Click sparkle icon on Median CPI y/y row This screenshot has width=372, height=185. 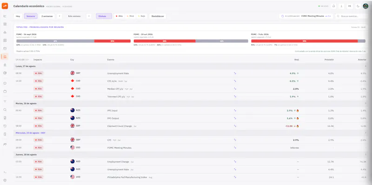[x=235, y=89]
